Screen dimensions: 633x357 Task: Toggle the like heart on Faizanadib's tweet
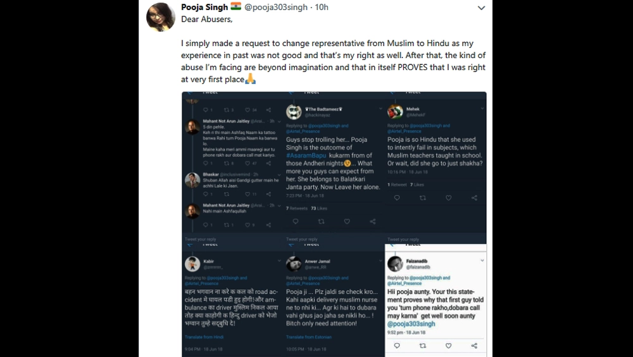click(x=448, y=346)
